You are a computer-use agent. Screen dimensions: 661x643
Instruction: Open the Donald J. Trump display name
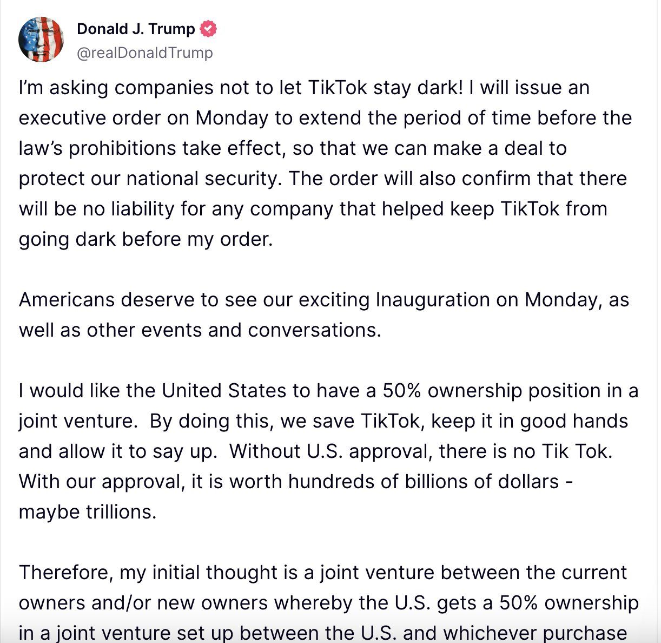coord(136,29)
